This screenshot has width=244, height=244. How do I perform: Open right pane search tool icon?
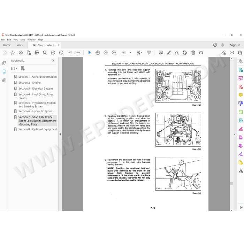pyautogui.click(x=241, y=61)
